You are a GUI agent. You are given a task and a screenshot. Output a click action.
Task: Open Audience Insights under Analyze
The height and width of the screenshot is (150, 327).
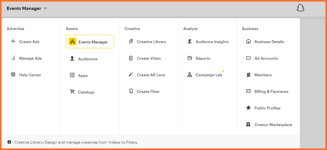[212, 42]
